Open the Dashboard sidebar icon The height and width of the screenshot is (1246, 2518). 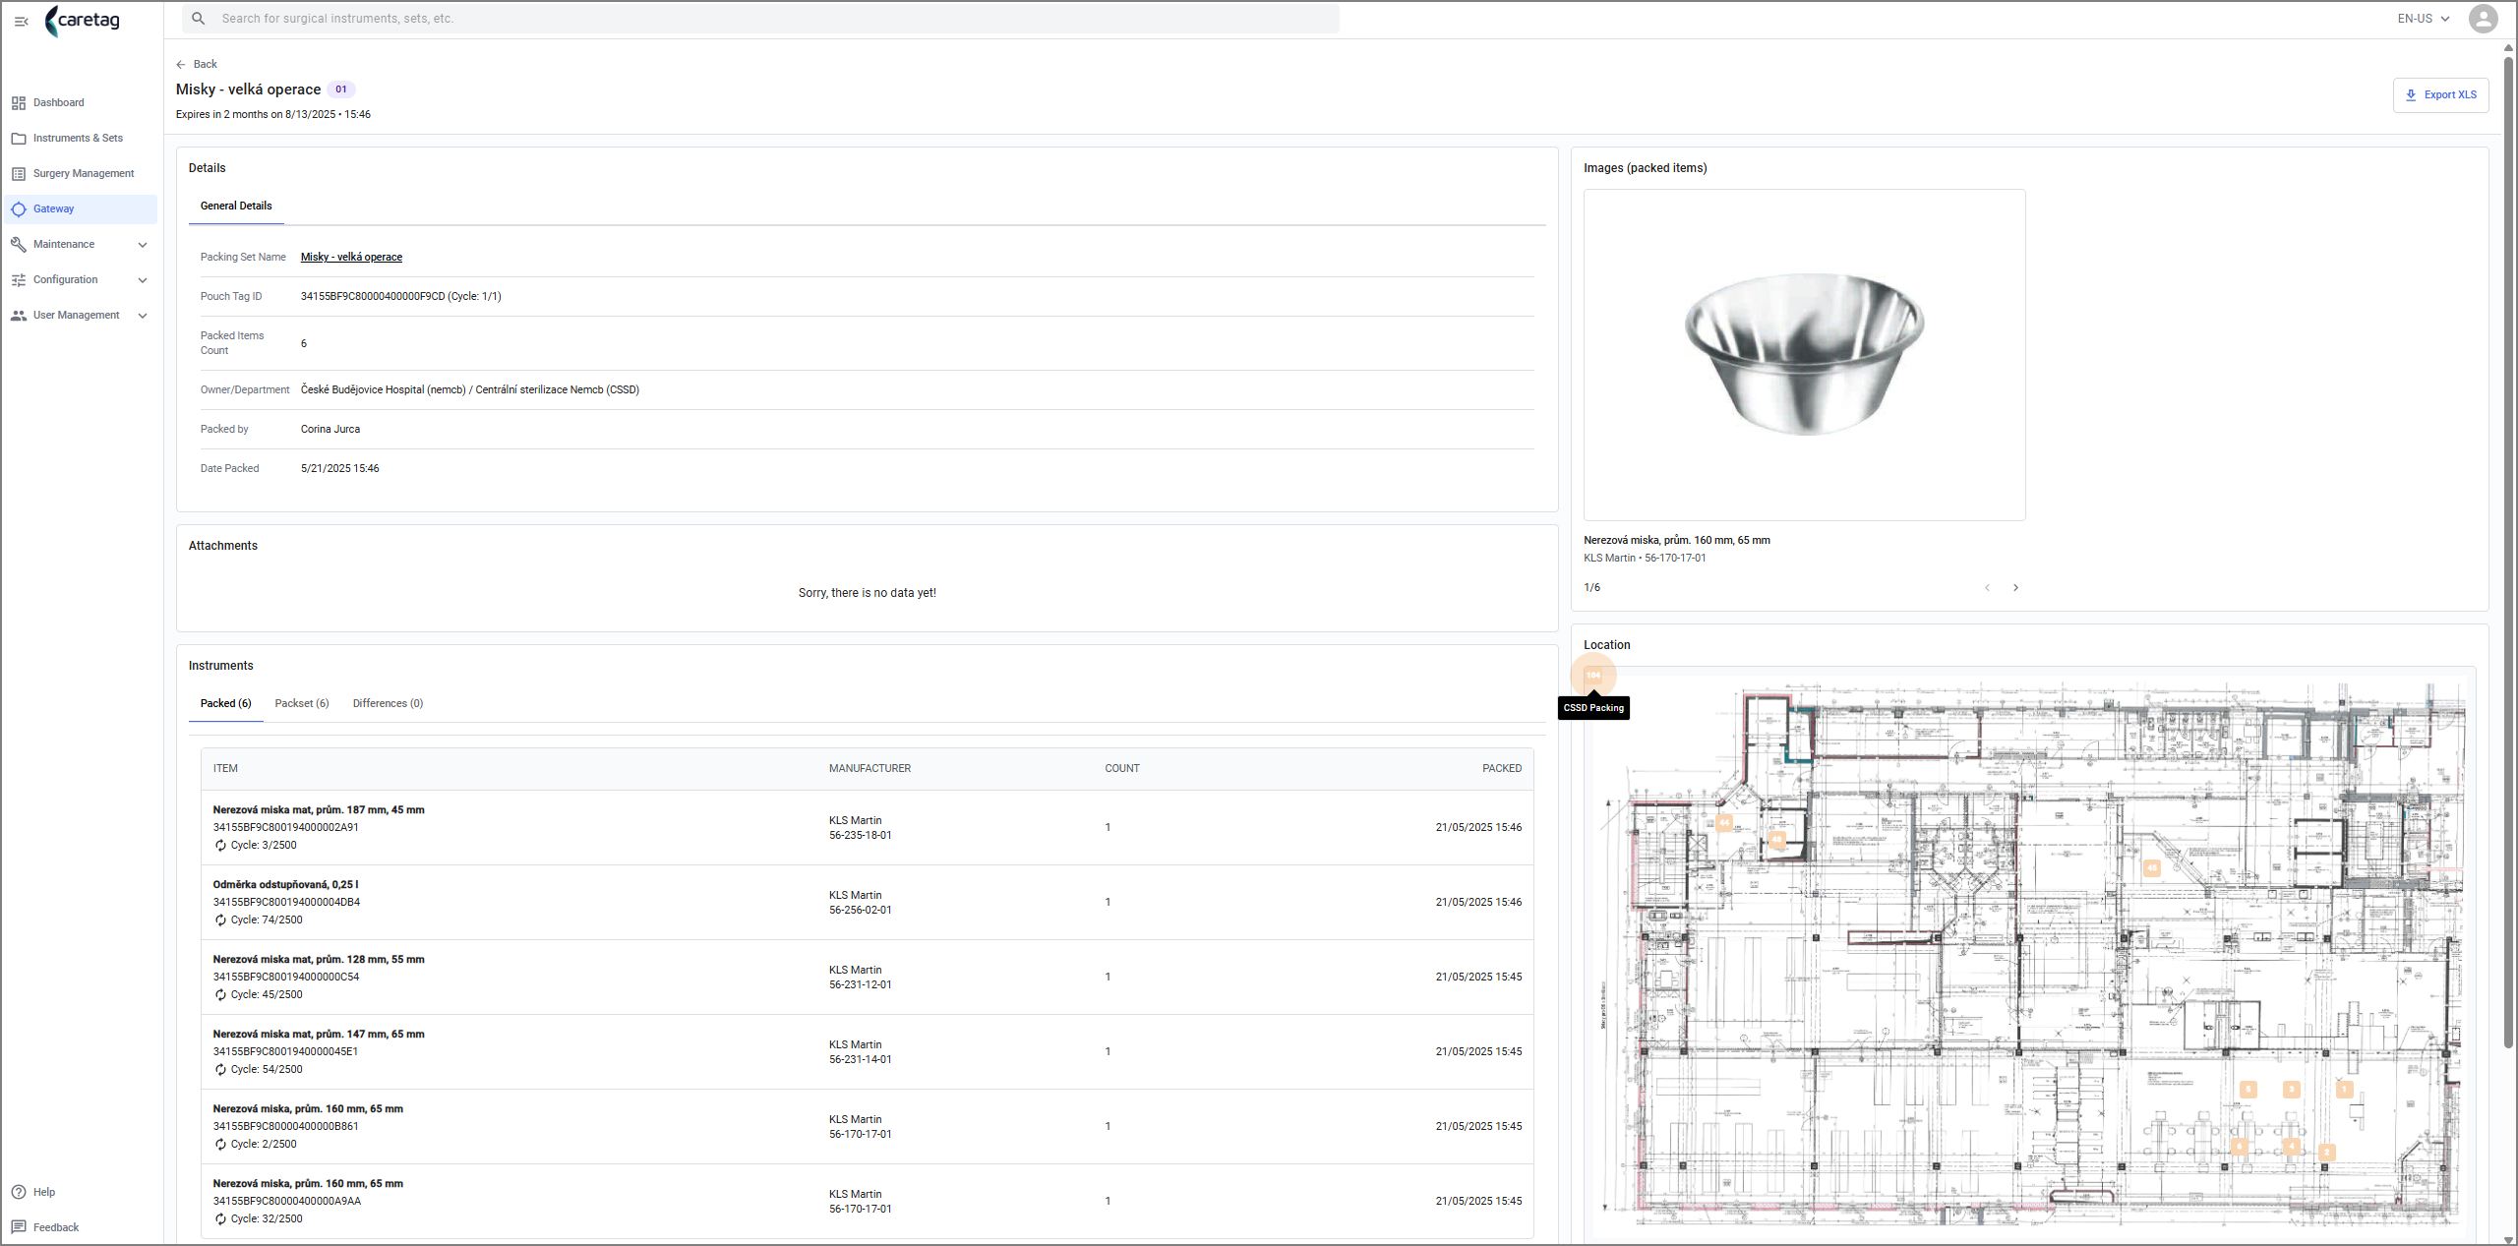point(19,103)
